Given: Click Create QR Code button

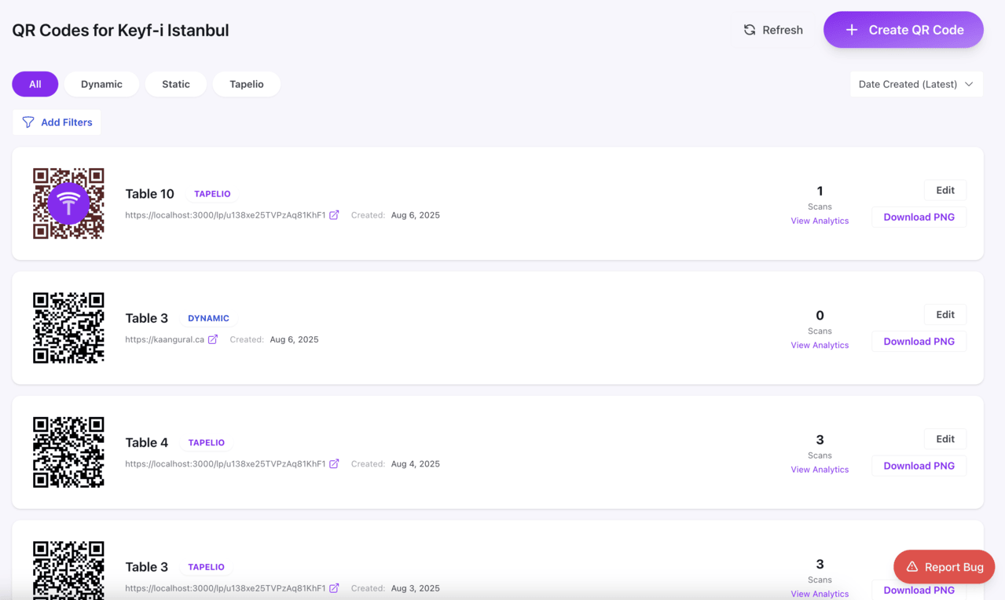Looking at the screenshot, I should (x=904, y=30).
